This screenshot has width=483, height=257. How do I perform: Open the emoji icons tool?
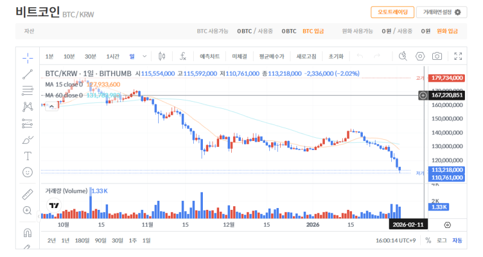pos(27,172)
